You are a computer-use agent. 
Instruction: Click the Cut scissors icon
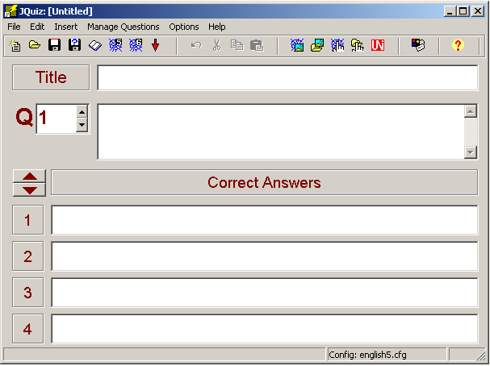coord(216,46)
